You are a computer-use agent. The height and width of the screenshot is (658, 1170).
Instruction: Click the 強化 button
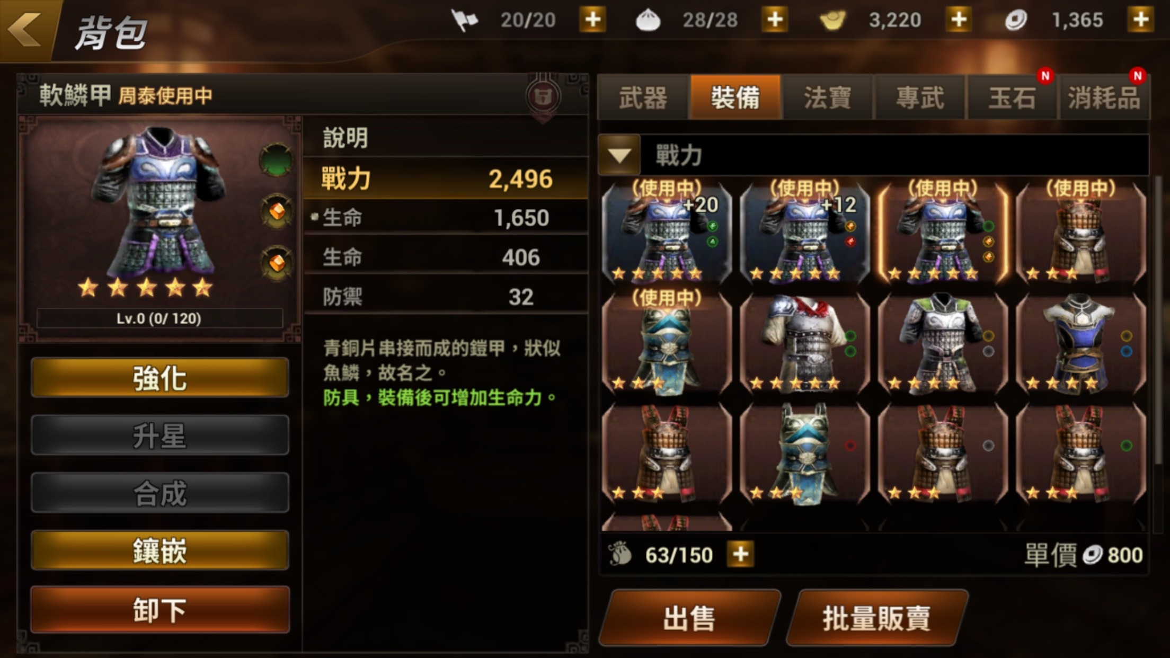pyautogui.click(x=160, y=378)
